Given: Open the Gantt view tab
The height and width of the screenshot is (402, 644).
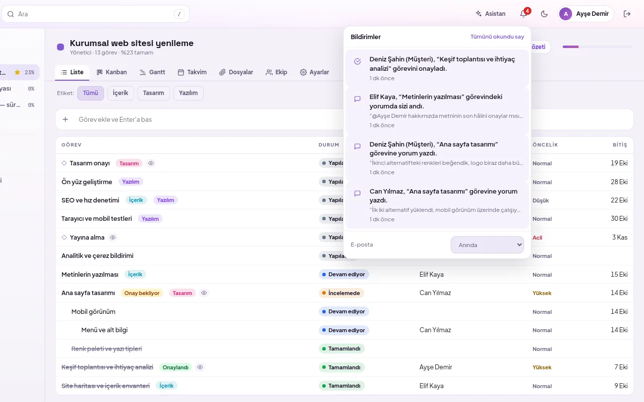Looking at the screenshot, I should pyautogui.click(x=152, y=72).
